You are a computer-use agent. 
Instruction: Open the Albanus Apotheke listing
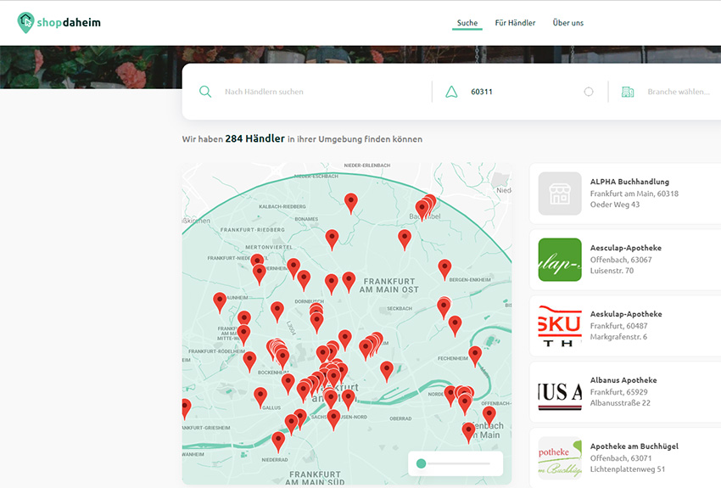coord(623,380)
